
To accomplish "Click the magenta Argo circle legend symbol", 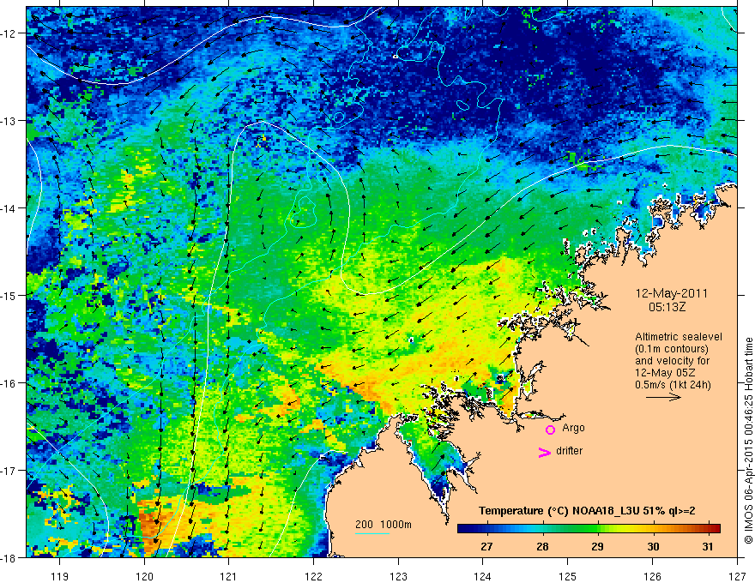I will point(550,430).
